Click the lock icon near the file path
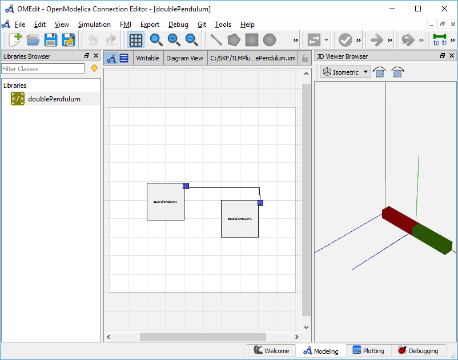Image resolution: width=458 pixels, height=360 pixels. pos(305,58)
